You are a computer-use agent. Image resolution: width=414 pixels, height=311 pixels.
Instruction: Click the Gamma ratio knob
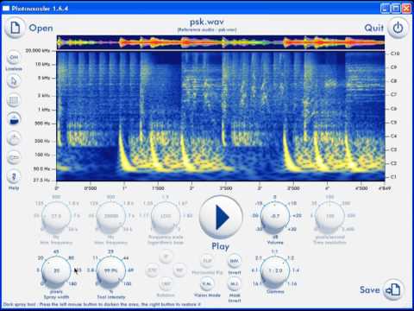point(275,270)
